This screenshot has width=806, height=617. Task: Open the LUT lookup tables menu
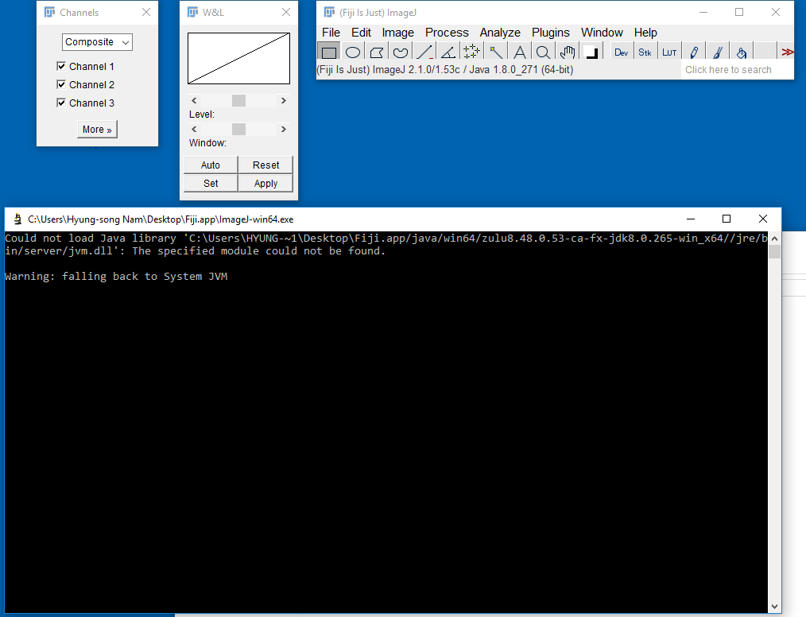[668, 52]
